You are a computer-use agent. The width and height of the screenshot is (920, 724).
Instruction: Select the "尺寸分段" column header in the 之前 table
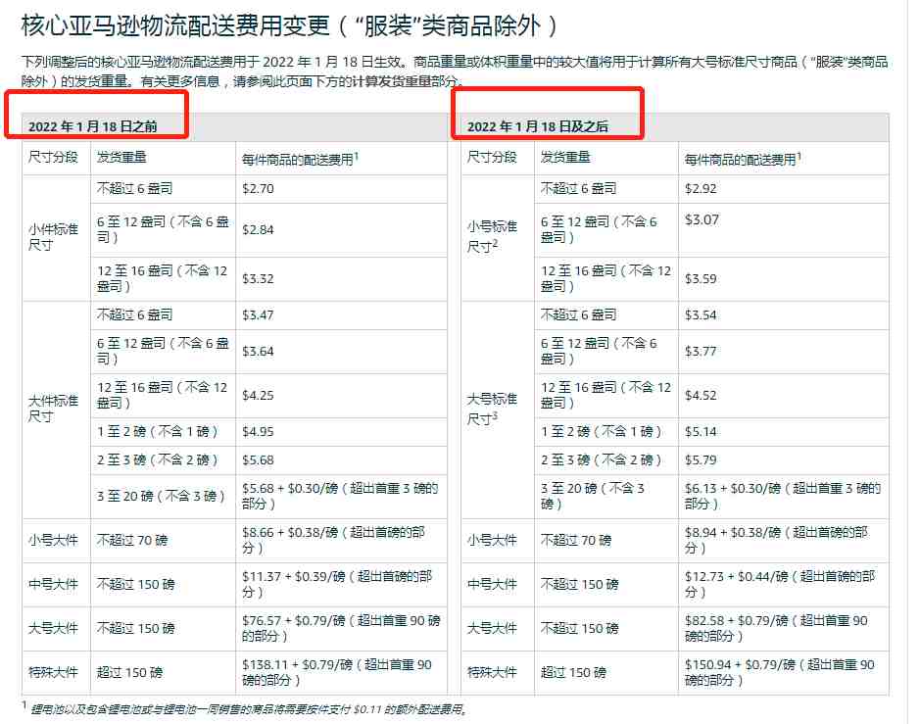point(53,157)
